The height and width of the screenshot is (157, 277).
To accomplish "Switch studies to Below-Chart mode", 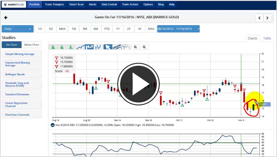I will pos(32,45).
